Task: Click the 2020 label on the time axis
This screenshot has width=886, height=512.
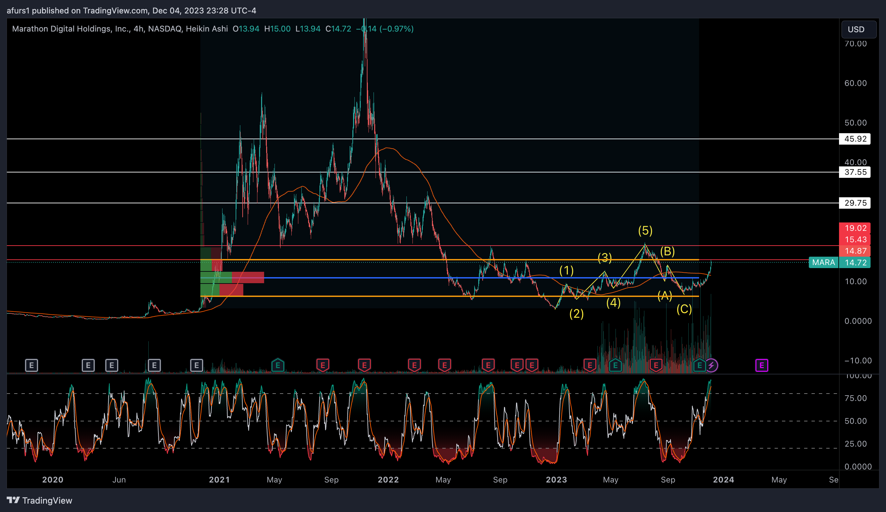Action: pyautogui.click(x=53, y=480)
